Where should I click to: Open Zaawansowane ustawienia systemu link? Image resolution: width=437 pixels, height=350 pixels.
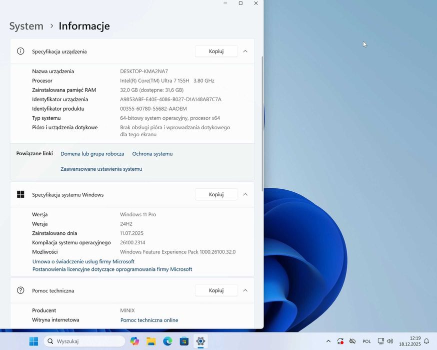(x=101, y=169)
